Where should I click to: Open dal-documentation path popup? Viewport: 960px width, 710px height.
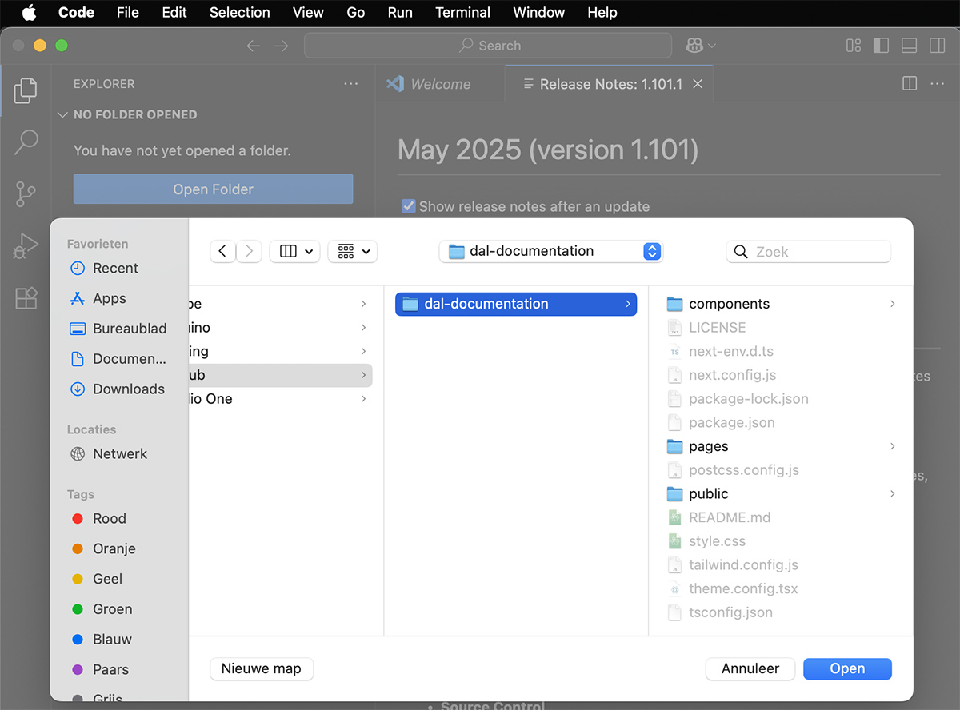pyautogui.click(x=551, y=251)
